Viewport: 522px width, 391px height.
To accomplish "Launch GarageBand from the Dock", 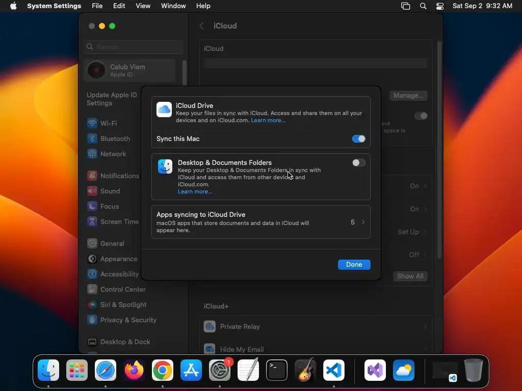I will tap(305, 370).
